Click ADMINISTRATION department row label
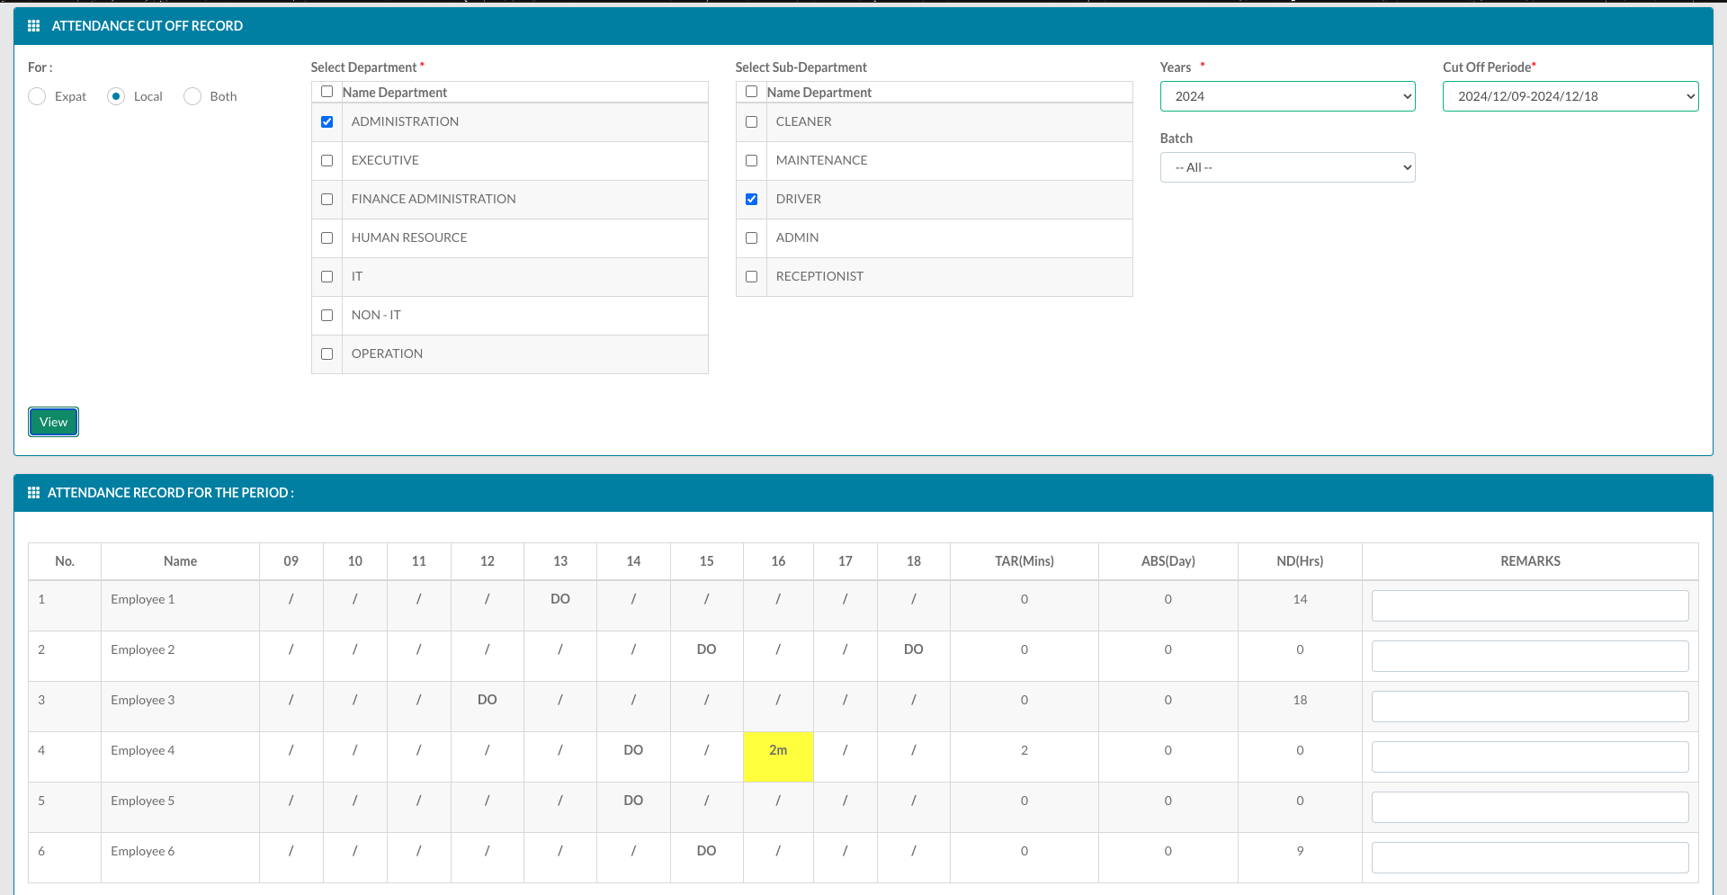The width and height of the screenshot is (1727, 895). (x=405, y=121)
